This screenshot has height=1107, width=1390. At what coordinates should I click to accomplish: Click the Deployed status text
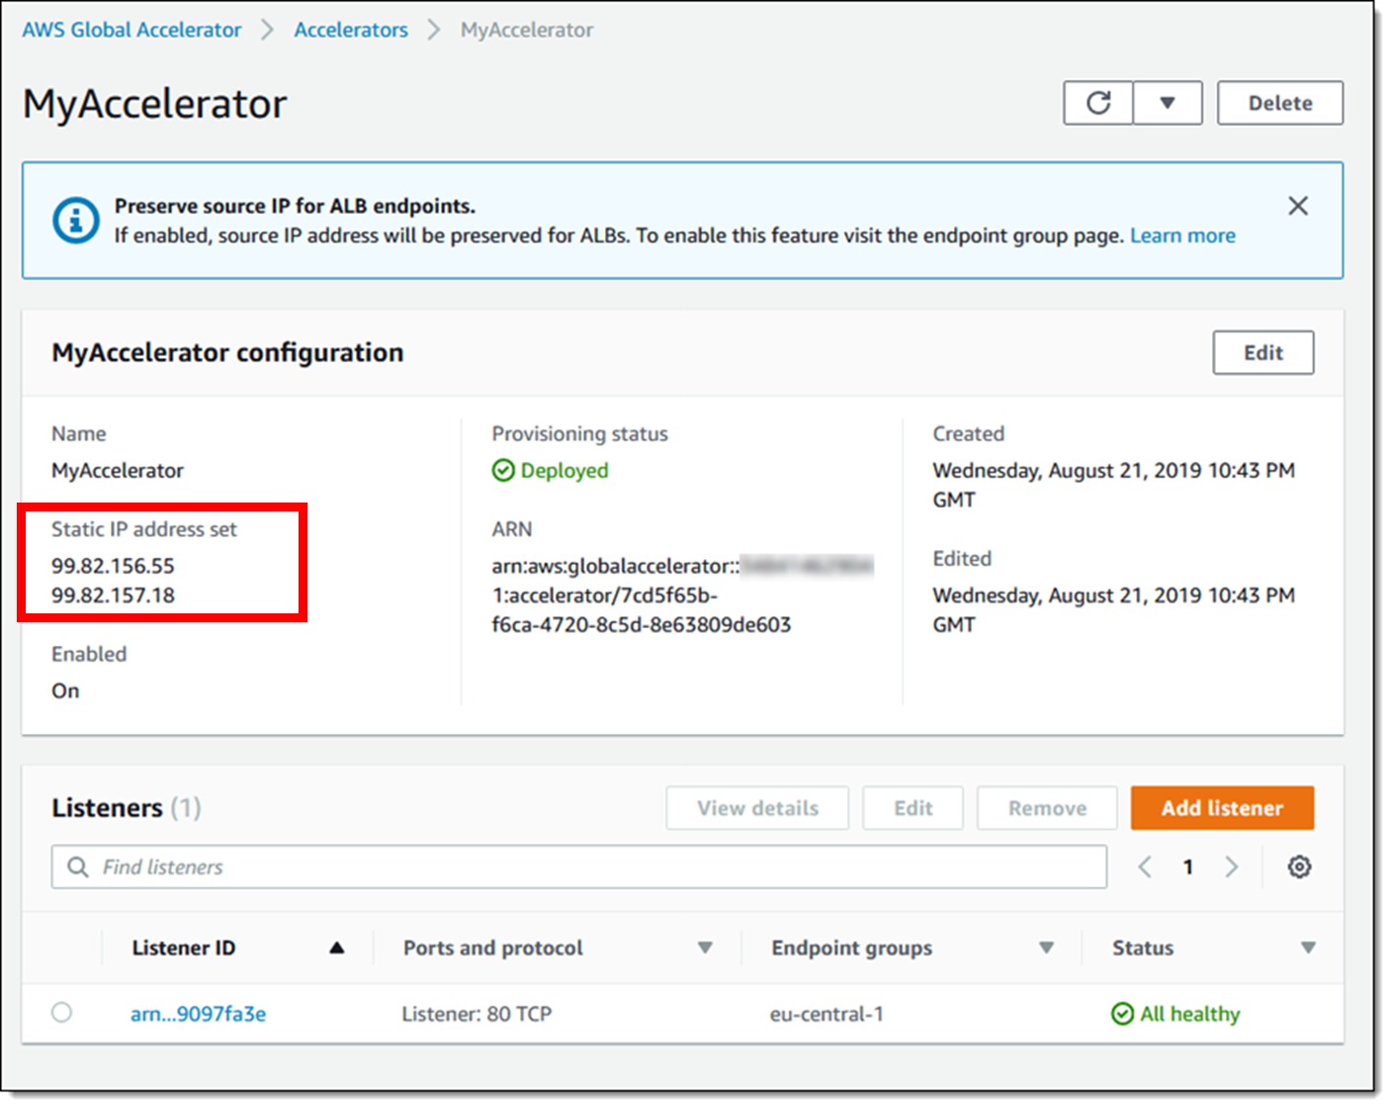tap(565, 471)
